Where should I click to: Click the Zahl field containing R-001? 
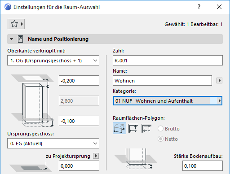168,61
